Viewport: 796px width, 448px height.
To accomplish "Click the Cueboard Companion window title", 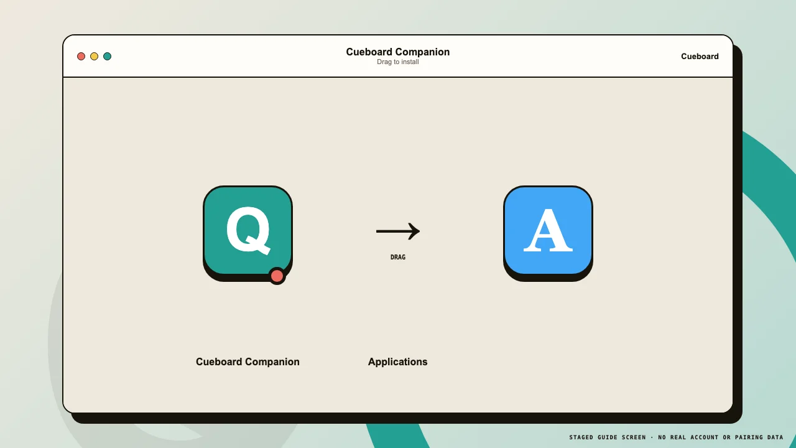I will 398,52.
